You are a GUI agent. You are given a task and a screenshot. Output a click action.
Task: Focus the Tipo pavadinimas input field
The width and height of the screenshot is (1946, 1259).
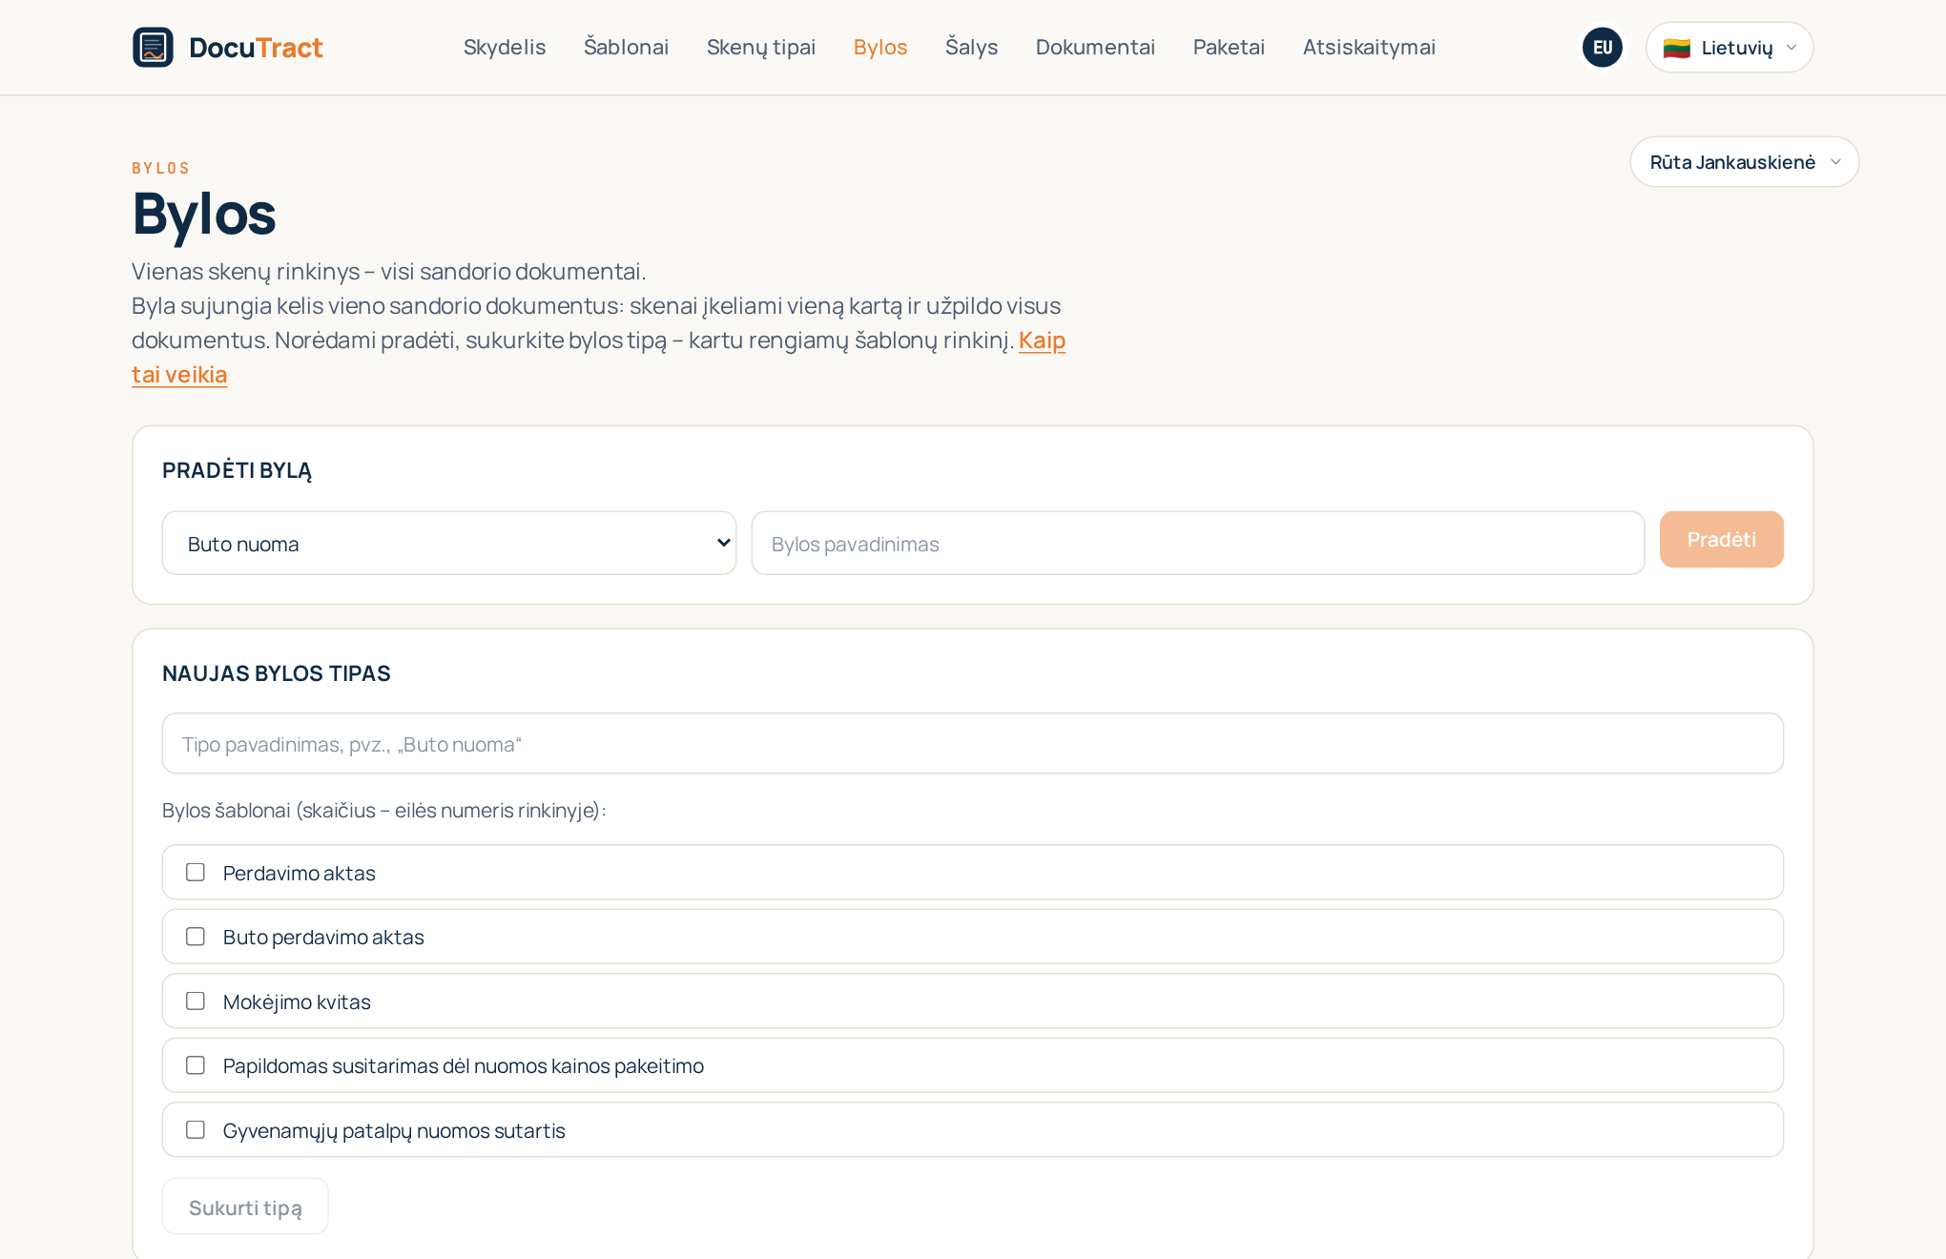tap(972, 743)
